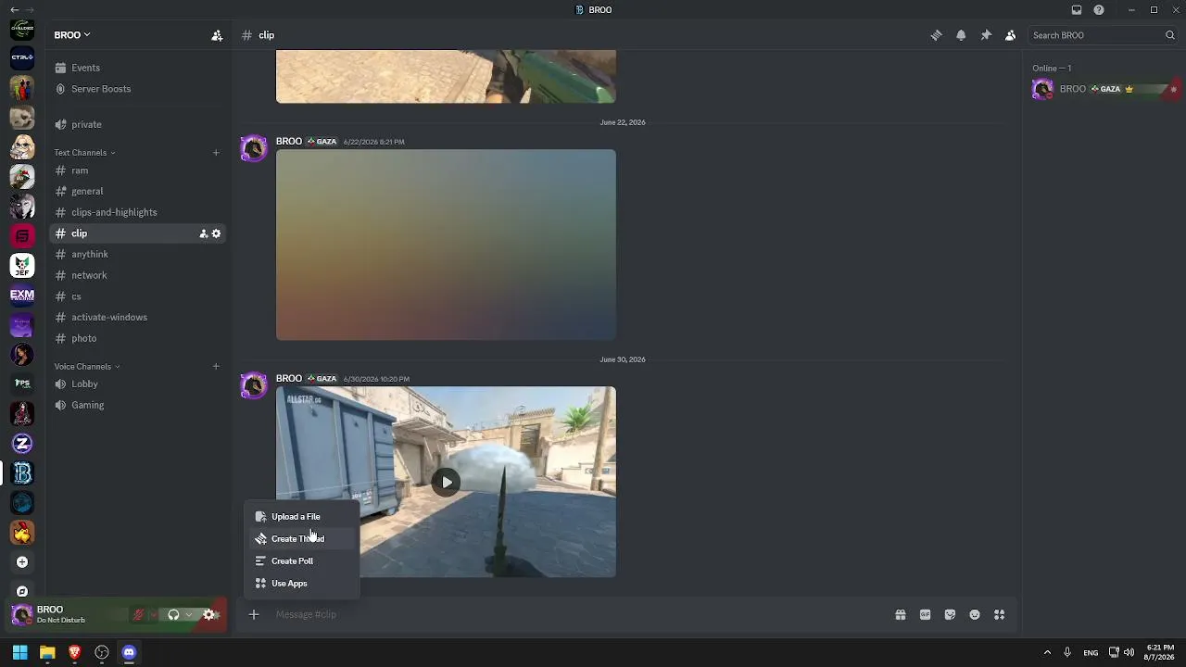Toggle microphone mute in user panel
The height and width of the screenshot is (667, 1186).
tap(138, 614)
